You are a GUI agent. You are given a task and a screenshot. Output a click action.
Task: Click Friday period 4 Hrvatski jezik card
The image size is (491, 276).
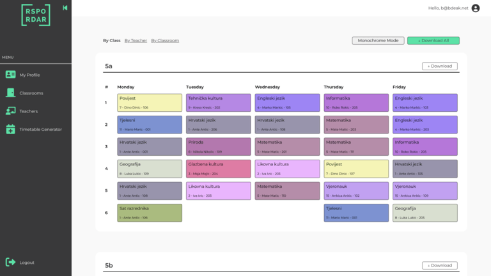[x=425, y=169]
